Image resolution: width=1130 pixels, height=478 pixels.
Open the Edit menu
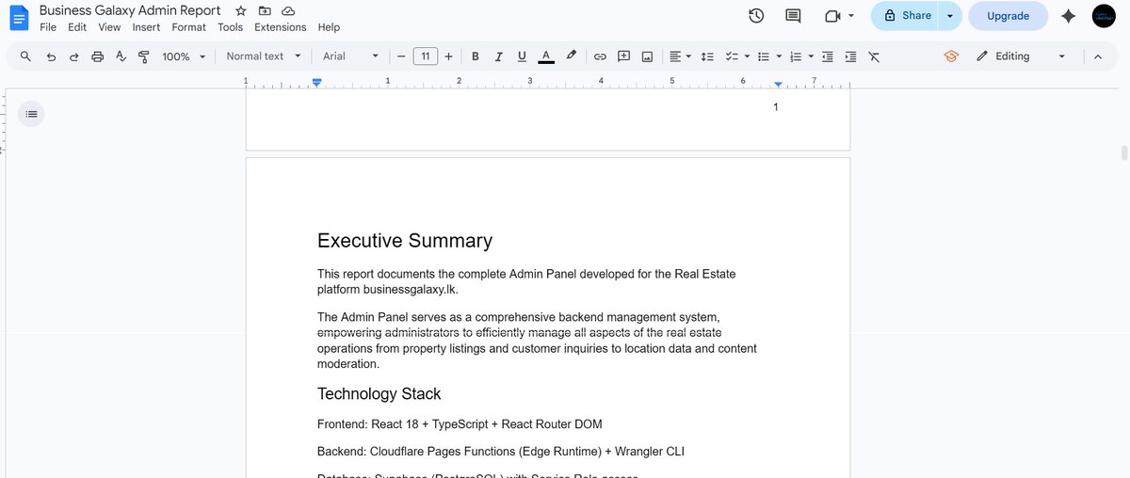tap(77, 27)
